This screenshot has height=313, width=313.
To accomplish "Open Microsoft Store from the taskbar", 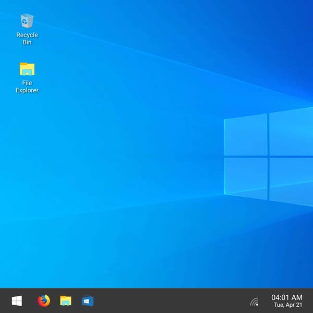I will pos(88,301).
